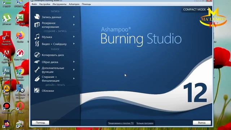Open the Acrobat Reader DC shortcut
The height and width of the screenshot is (130, 231).
coord(6,38)
